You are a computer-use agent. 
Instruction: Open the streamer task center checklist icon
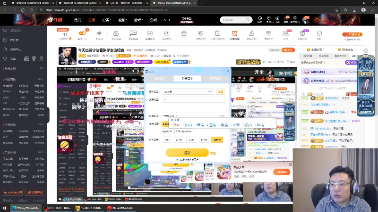(218, 33)
